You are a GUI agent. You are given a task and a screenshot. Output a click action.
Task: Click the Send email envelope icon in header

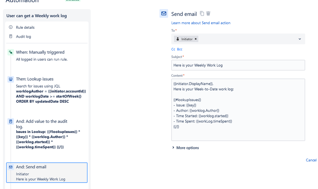pyautogui.click(x=164, y=13)
